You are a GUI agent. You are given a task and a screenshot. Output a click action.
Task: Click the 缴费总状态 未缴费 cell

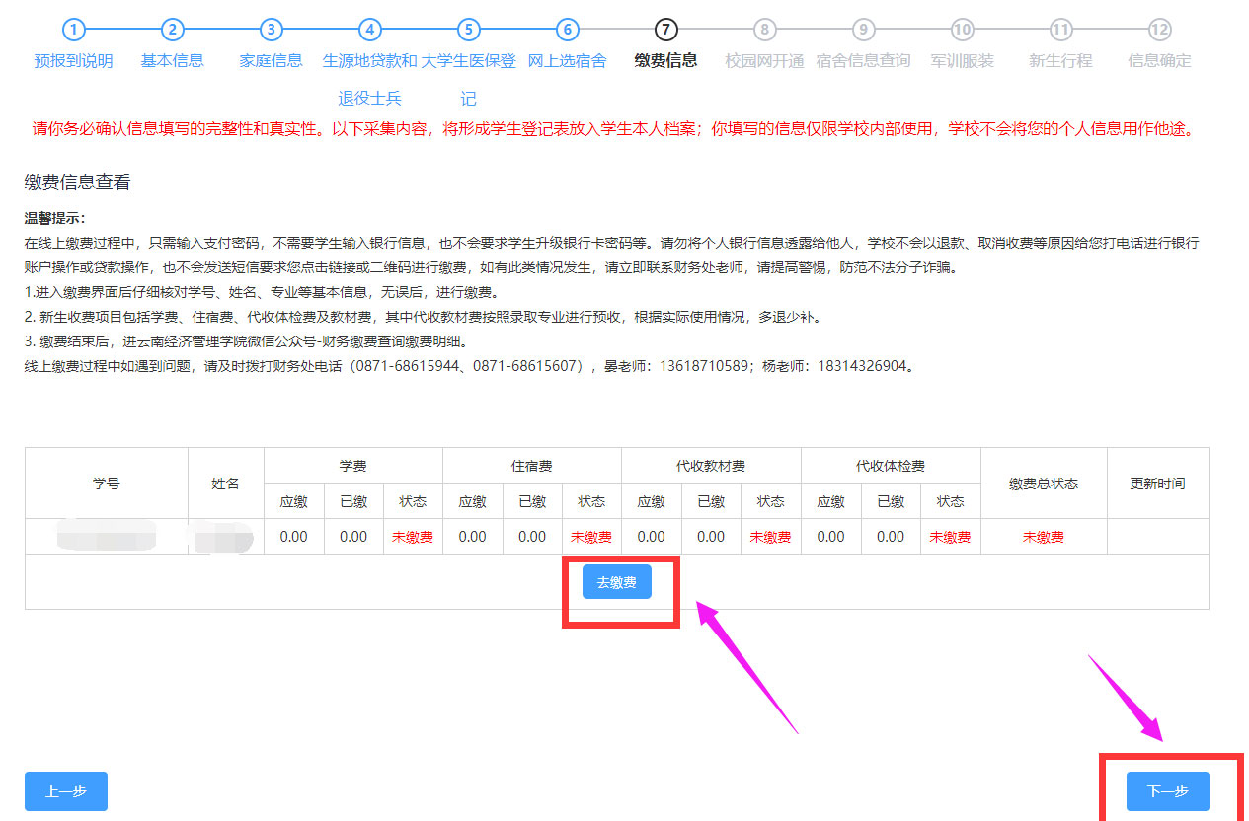pos(1044,537)
